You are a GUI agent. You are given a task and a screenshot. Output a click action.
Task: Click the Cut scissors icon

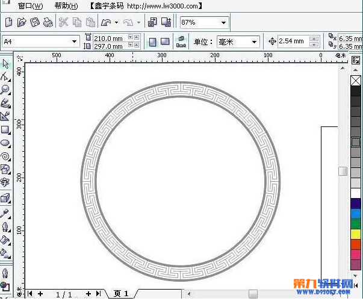(63, 22)
